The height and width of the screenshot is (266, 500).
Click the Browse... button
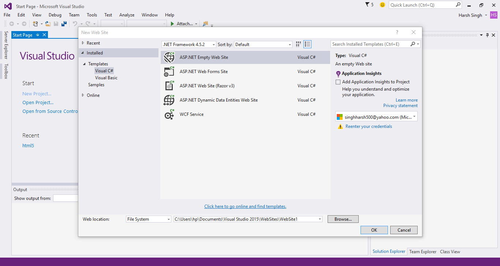tap(343, 219)
